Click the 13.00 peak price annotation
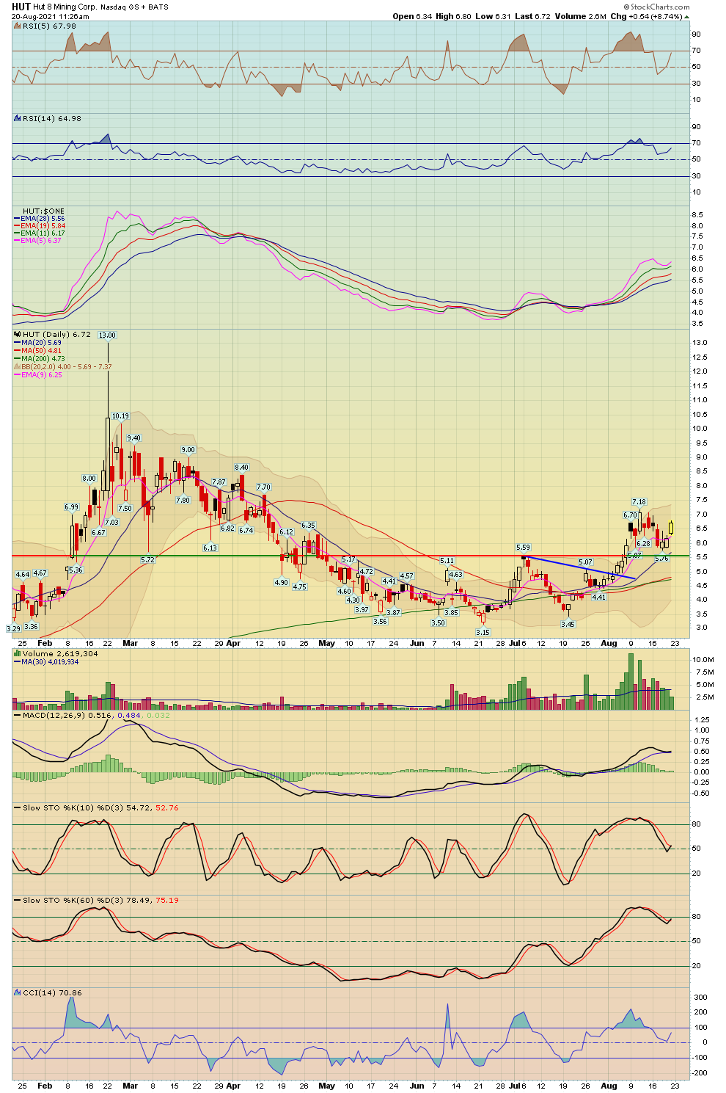Viewport: 726px width, 1093px height. point(109,335)
